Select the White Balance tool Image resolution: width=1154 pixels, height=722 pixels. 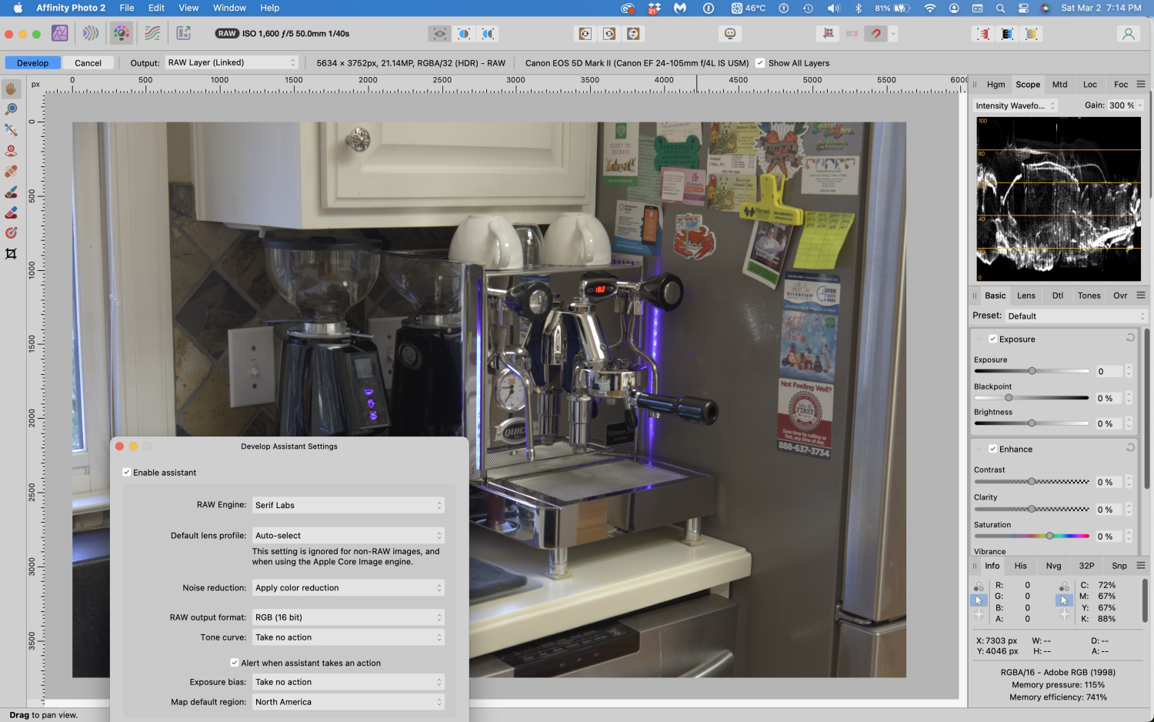[x=11, y=129]
